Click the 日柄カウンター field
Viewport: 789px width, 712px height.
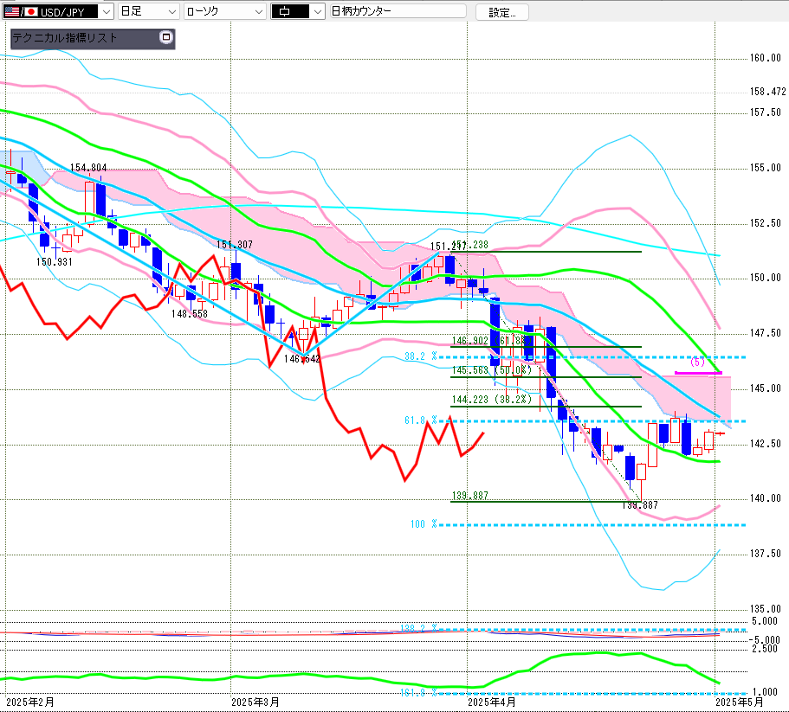coord(398,11)
